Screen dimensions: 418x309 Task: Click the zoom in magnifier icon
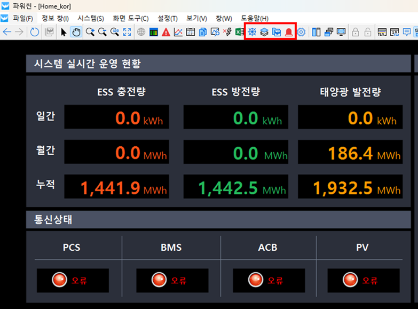pyautogui.click(x=90, y=32)
